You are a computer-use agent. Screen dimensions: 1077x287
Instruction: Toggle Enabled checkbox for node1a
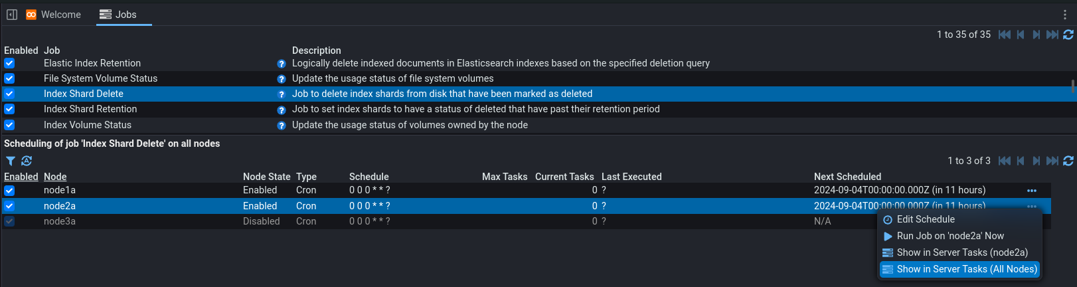(x=9, y=191)
